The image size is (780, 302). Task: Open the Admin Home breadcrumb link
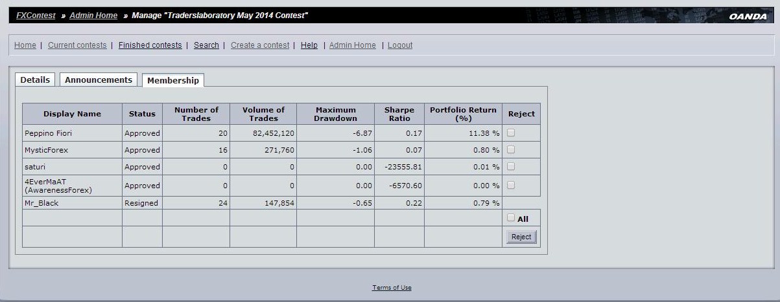pos(93,16)
